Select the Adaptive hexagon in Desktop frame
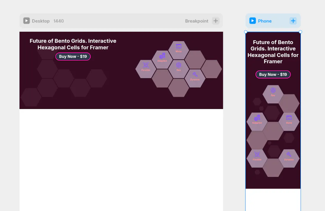This screenshot has height=211, width=325. coord(162,60)
